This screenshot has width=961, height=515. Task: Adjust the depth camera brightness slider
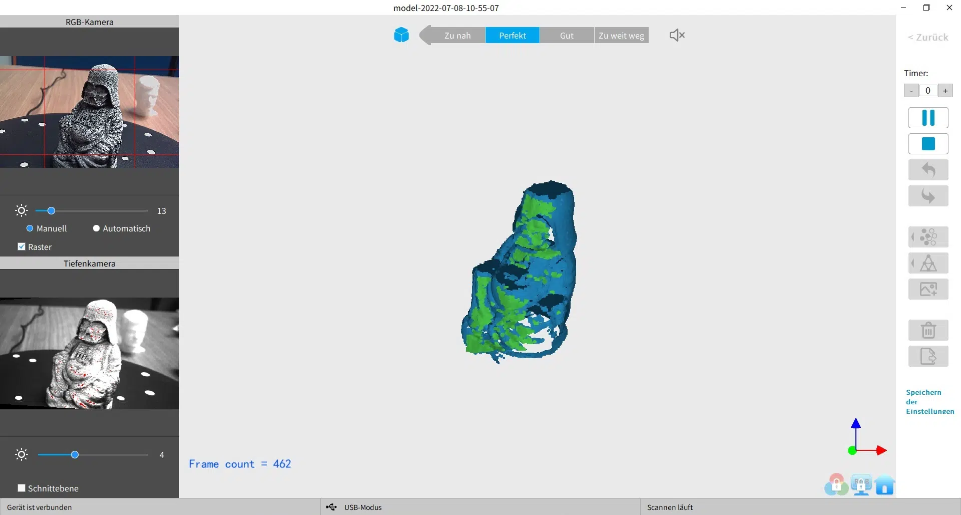click(x=75, y=455)
